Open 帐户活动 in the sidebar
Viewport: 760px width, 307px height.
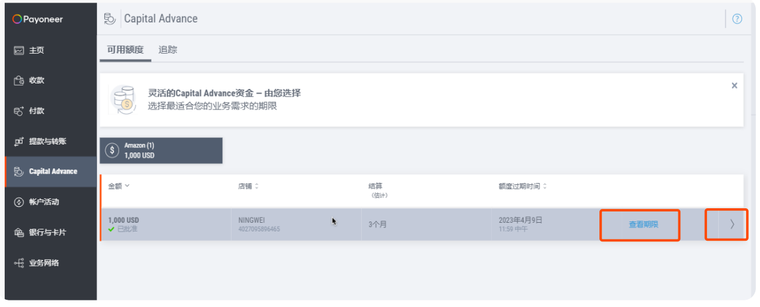point(51,202)
